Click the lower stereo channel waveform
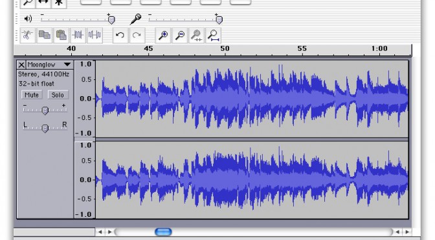Screen dimensions: 435x240 252,180
